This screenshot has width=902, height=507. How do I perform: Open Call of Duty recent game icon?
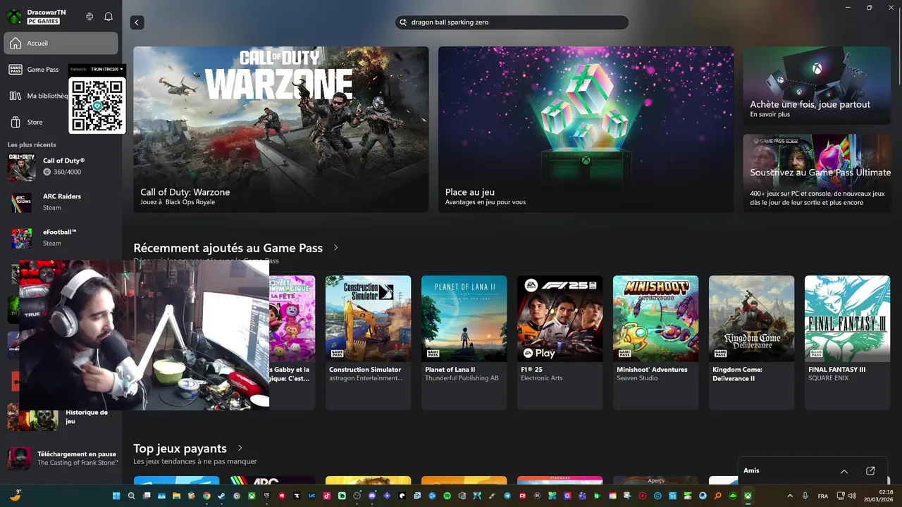click(x=21, y=168)
